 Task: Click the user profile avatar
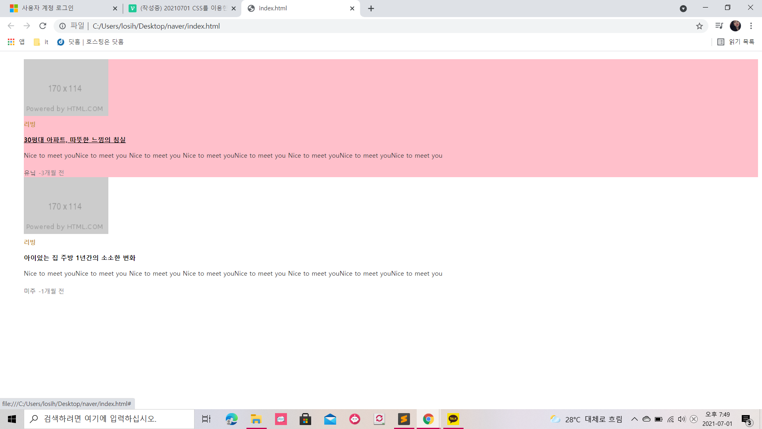[735, 26]
